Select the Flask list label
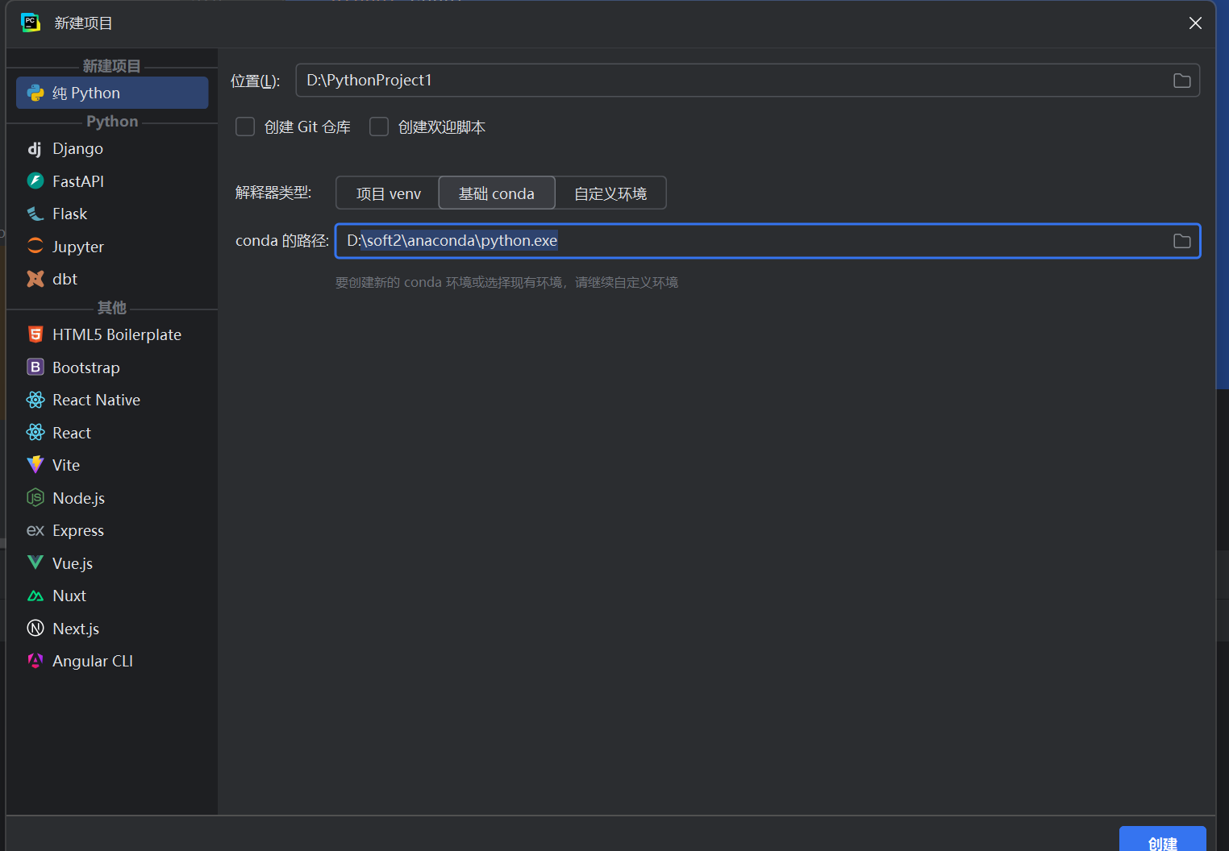 tap(69, 214)
